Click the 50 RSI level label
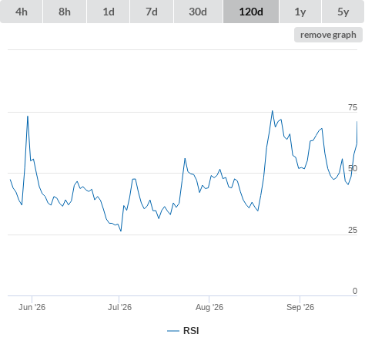The image size is (365, 351). (x=353, y=168)
